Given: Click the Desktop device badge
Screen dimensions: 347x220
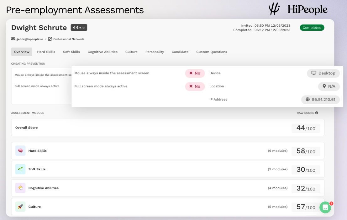Looking at the screenshot, I should coord(323,73).
